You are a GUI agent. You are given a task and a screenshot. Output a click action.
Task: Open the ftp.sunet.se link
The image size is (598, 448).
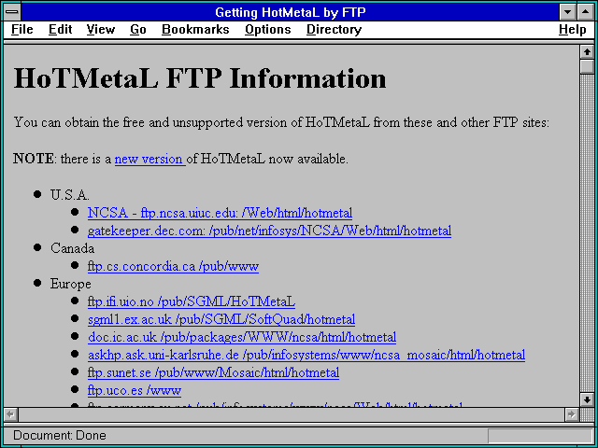(213, 372)
